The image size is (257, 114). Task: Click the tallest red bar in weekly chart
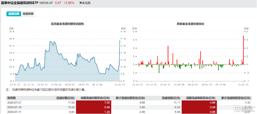[x=243, y=50]
